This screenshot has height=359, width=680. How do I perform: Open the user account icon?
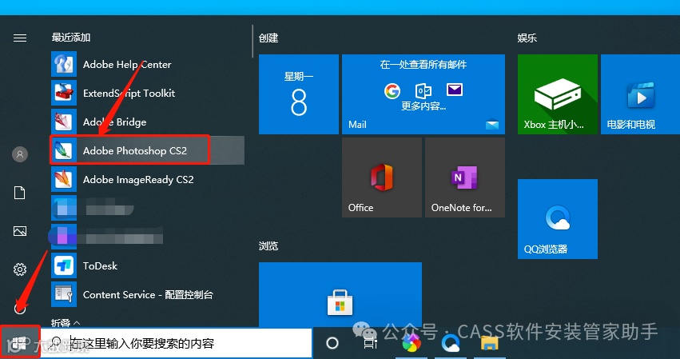click(x=20, y=154)
